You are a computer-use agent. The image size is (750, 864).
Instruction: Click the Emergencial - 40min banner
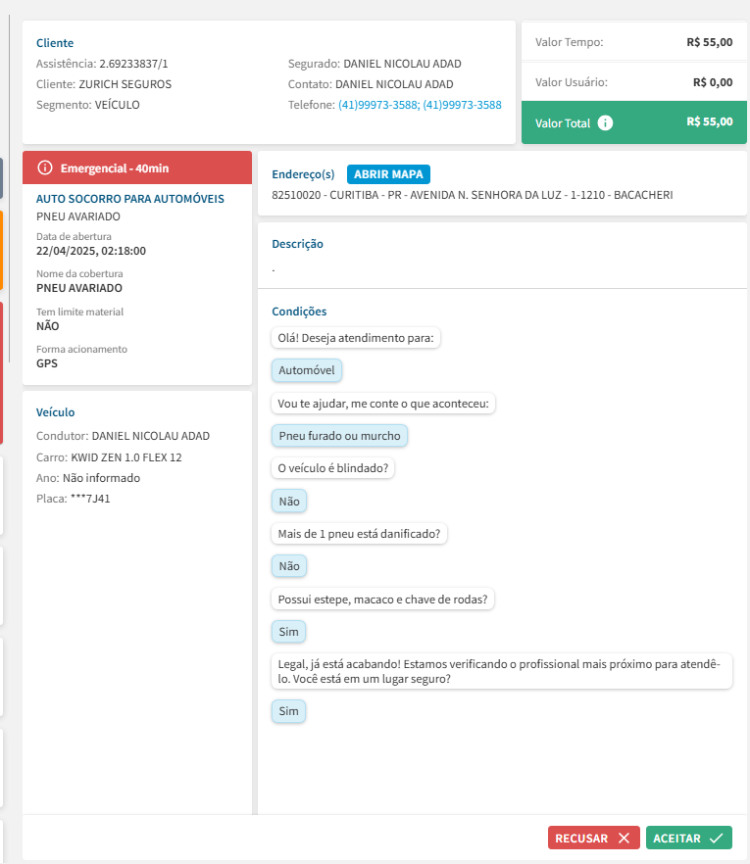(137, 168)
